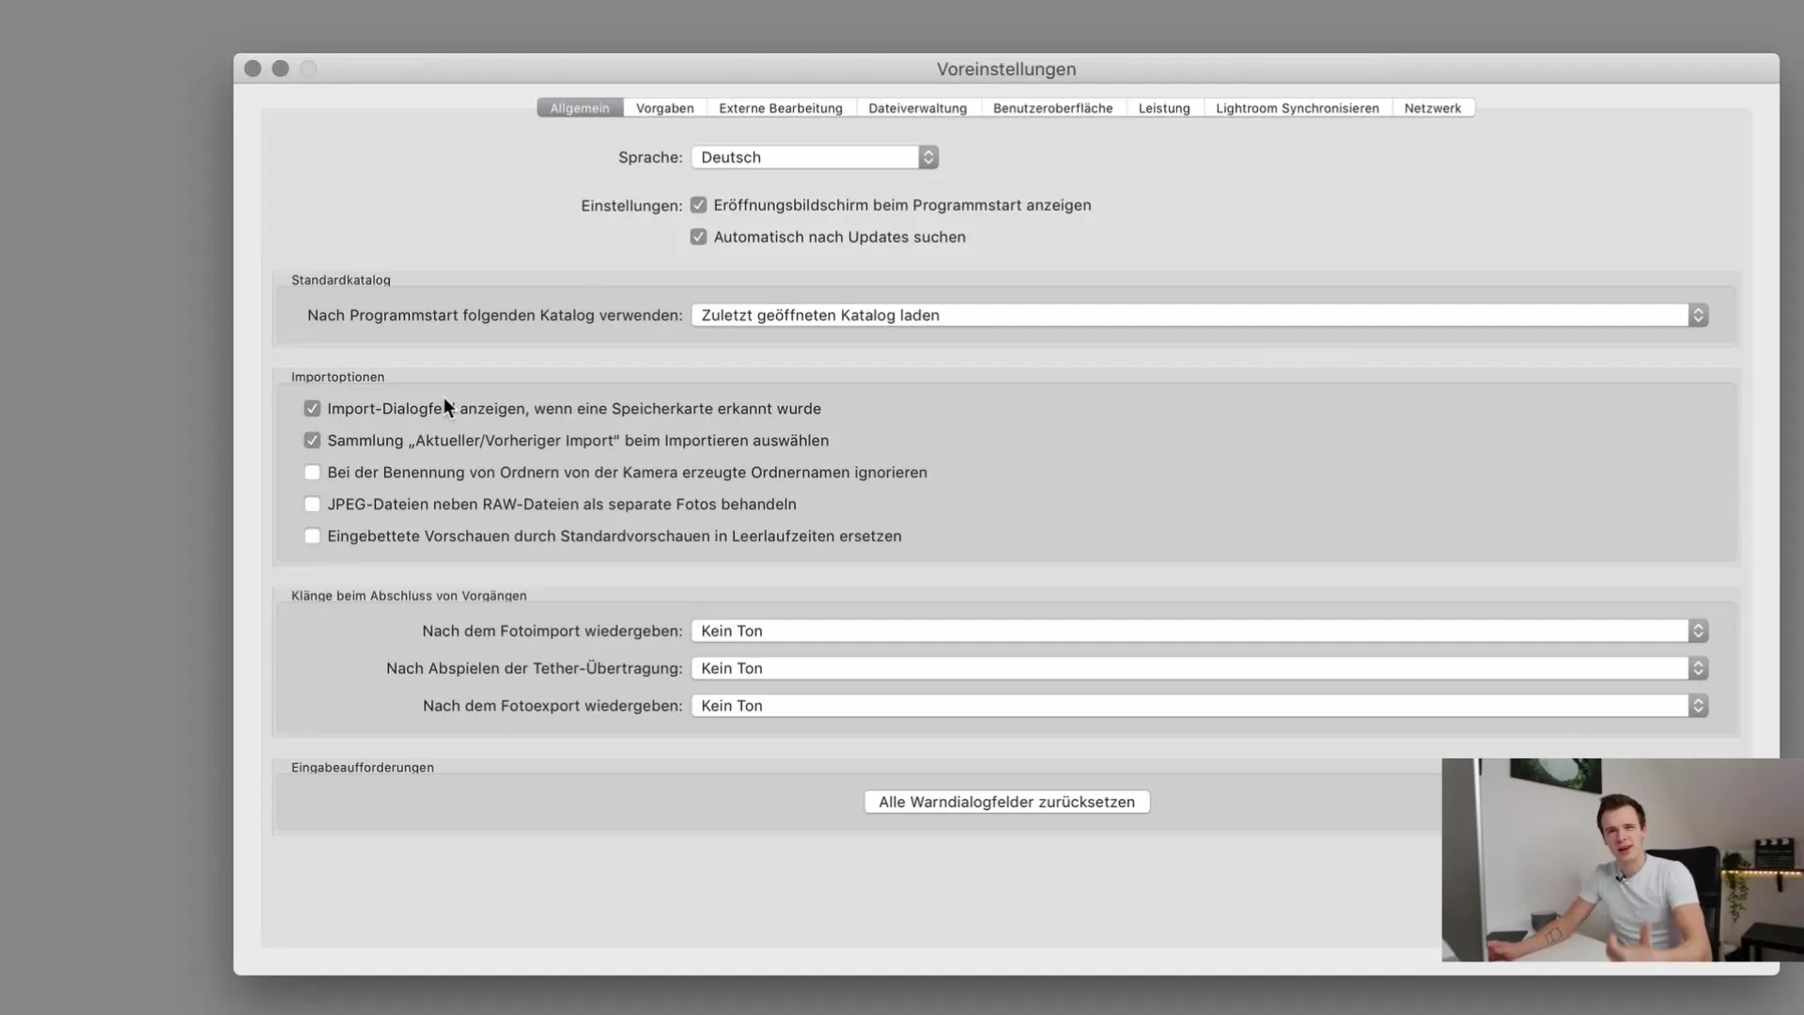Open the Nach dem Fotoimport wiedergeben dropdown
This screenshot has height=1015, width=1804.
point(1200,631)
